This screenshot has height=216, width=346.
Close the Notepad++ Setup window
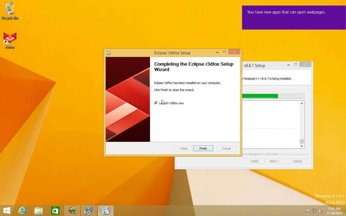click(x=305, y=65)
